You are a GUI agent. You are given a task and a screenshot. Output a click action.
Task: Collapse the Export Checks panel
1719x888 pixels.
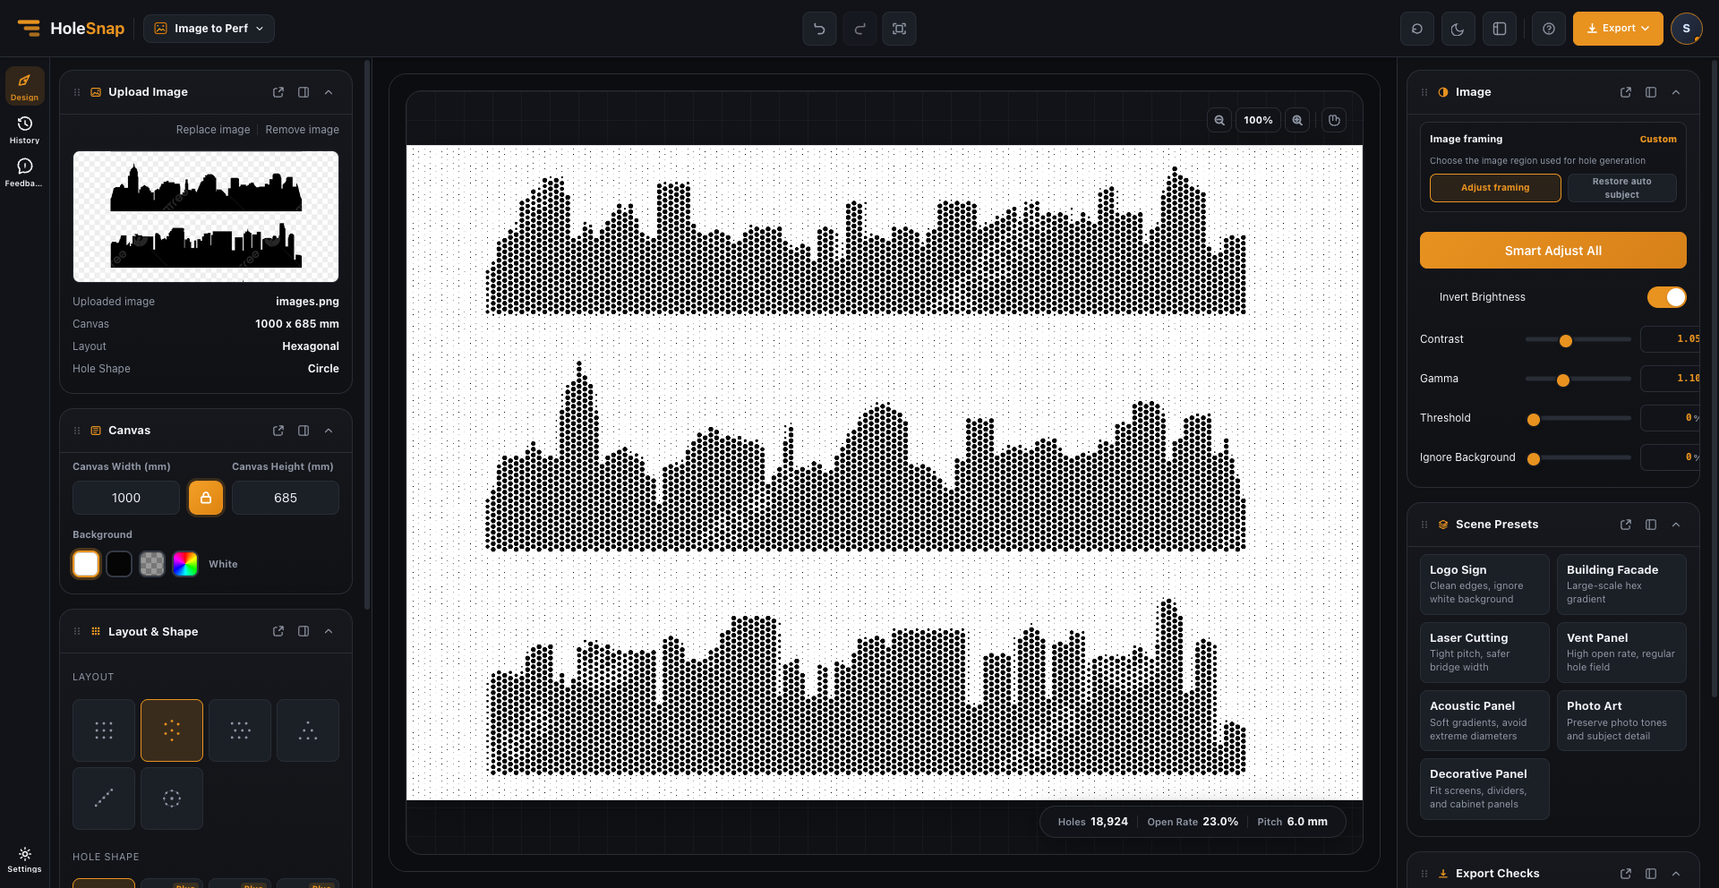(1676, 874)
